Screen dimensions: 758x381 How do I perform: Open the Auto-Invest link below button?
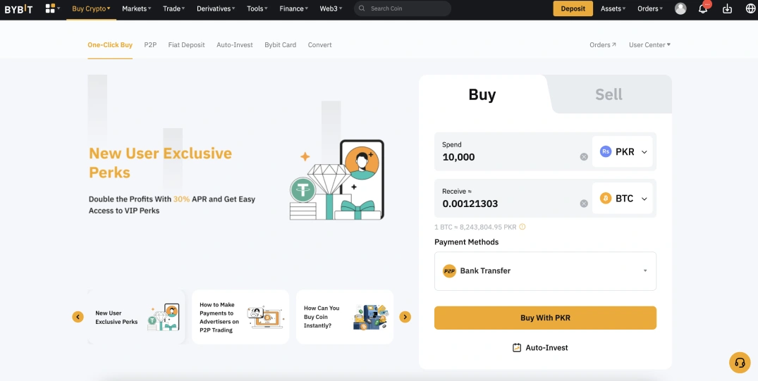540,348
